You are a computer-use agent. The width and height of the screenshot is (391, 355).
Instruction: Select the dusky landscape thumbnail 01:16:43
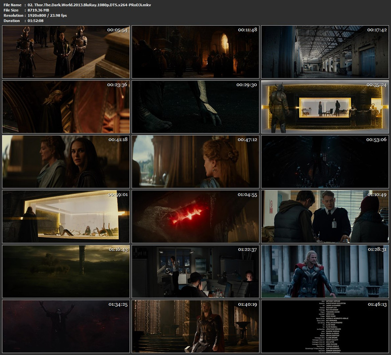point(66,272)
